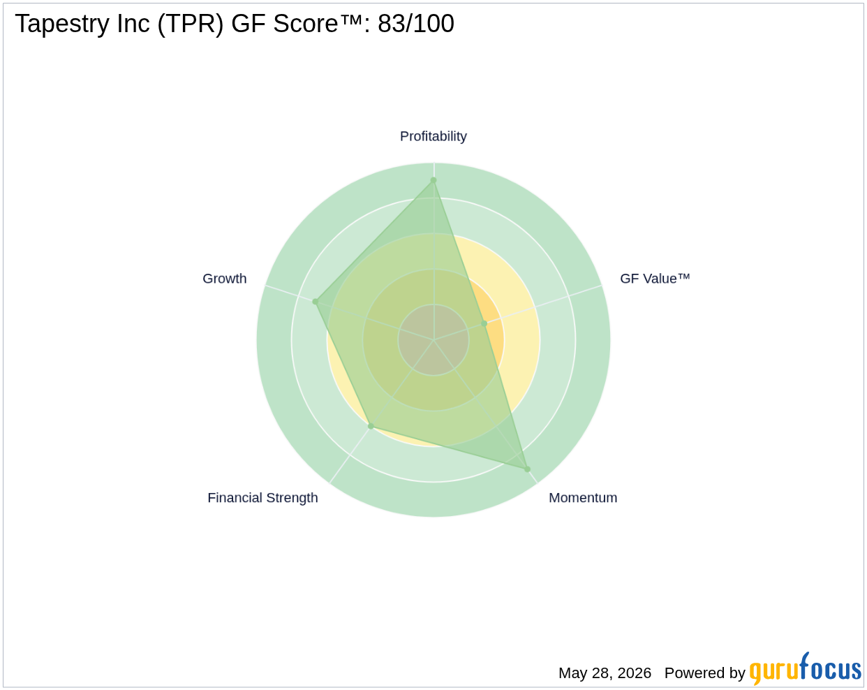
Task: Click the Powered by text
Action: pos(705,673)
